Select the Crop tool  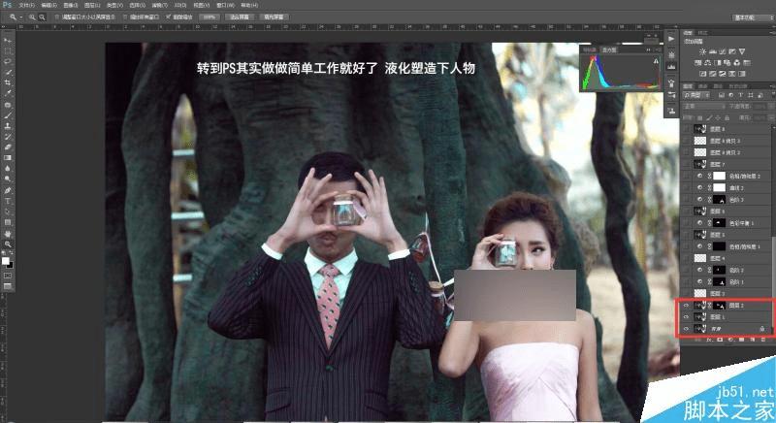[x=8, y=82]
